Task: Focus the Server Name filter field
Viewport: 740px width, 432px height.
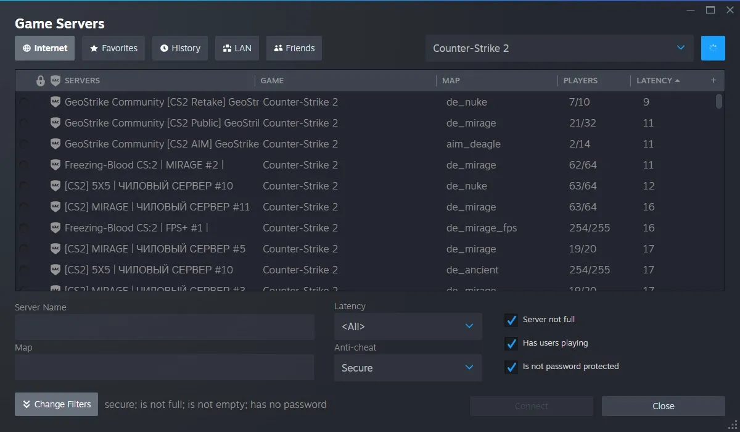Action: pos(165,327)
